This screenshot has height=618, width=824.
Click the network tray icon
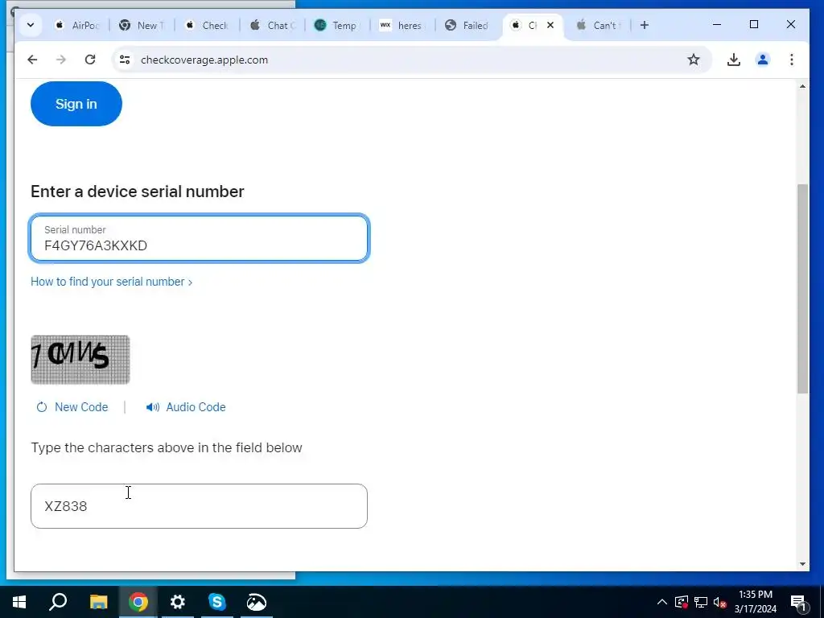[701, 602]
